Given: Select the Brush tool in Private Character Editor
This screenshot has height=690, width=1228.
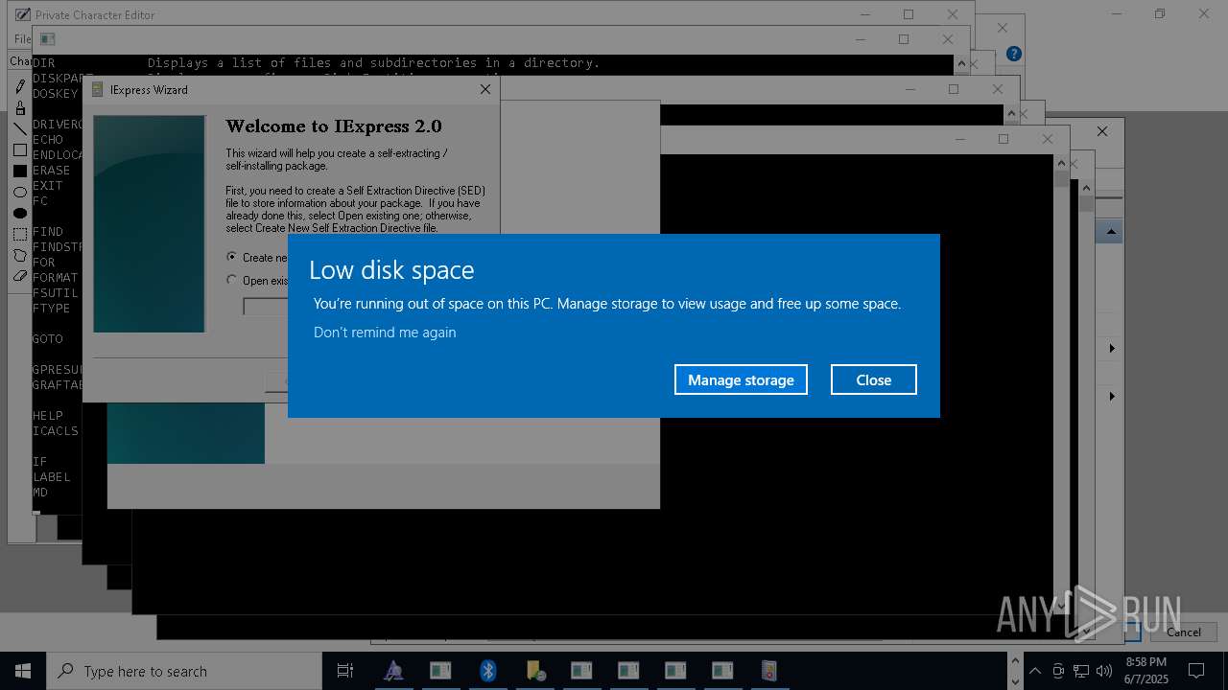Looking at the screenshot, I should [20, 107].
